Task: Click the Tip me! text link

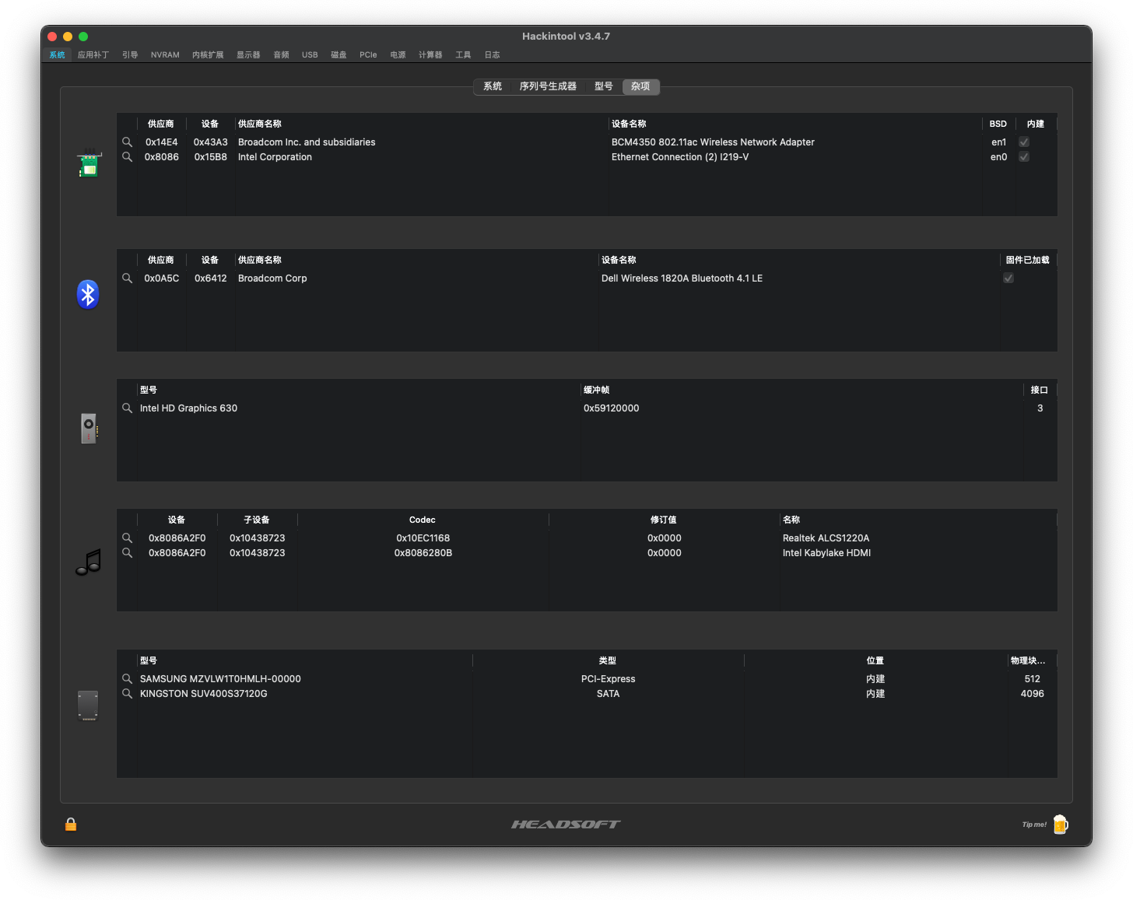Action: tap(1034, 825)
